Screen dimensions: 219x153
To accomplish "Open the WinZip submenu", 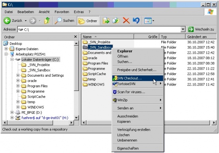I will point(138,100).
